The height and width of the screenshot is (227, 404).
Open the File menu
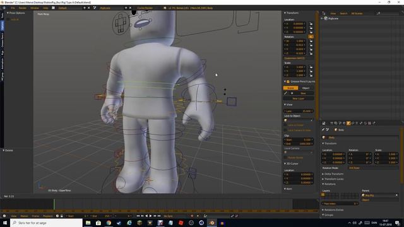click(13, 8)
